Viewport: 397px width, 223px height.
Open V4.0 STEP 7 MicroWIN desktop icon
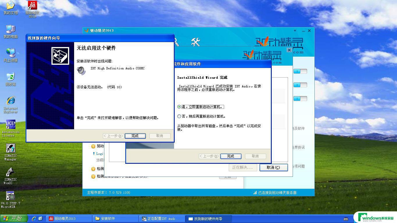(x=10, y=200)
